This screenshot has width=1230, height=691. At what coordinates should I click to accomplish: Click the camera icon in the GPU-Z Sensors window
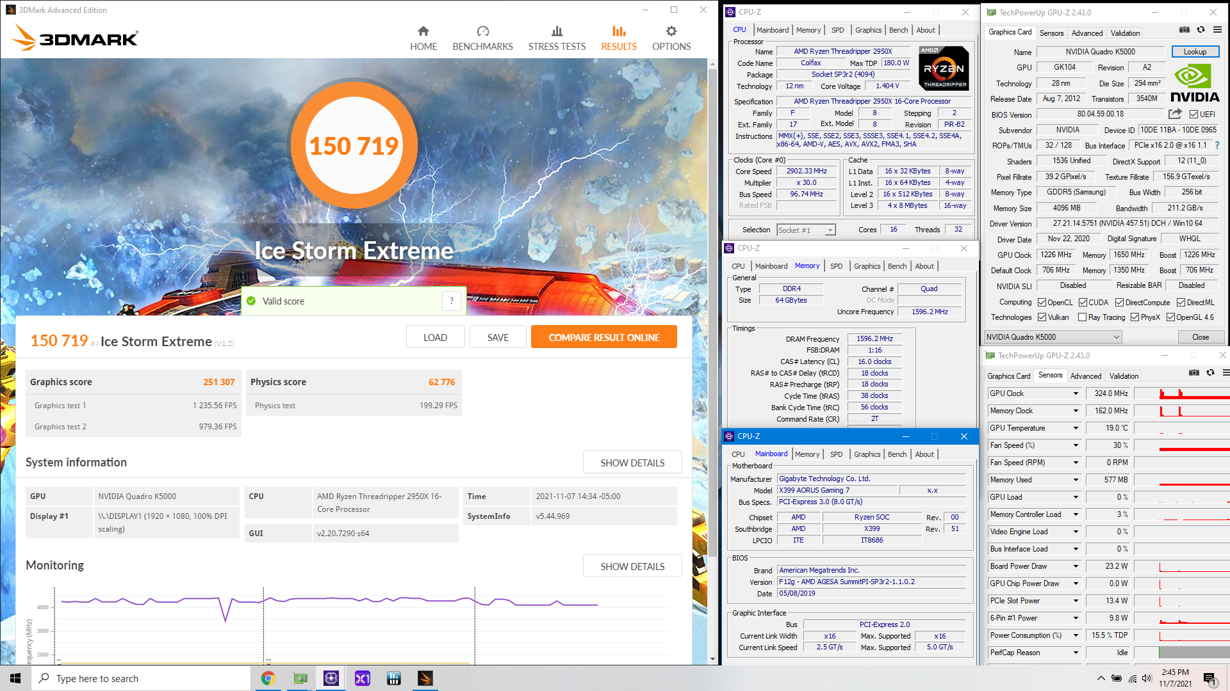coord(1194,372)
